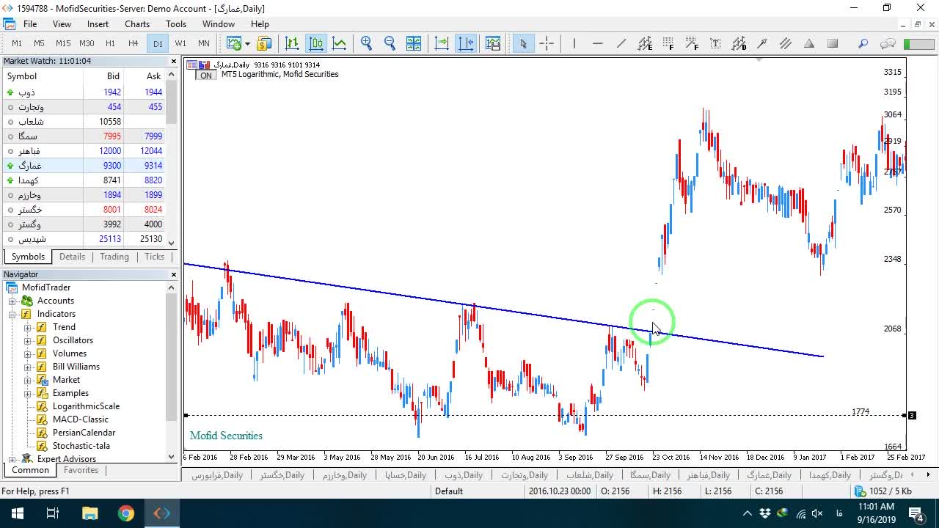Image resolution: width=939 pixels, height=528 pixels.
Task: Open the File menu
Action: point(29,24)
